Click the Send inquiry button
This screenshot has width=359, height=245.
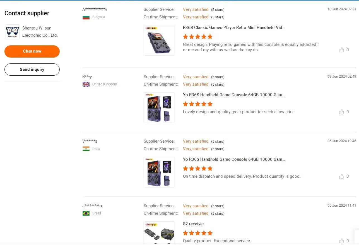[32, 70]
